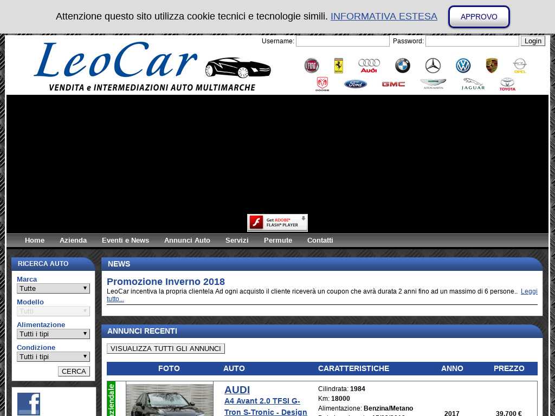Open the INFORMATIVA ESTESA link
Screen dimensions: 555x416
384,16
